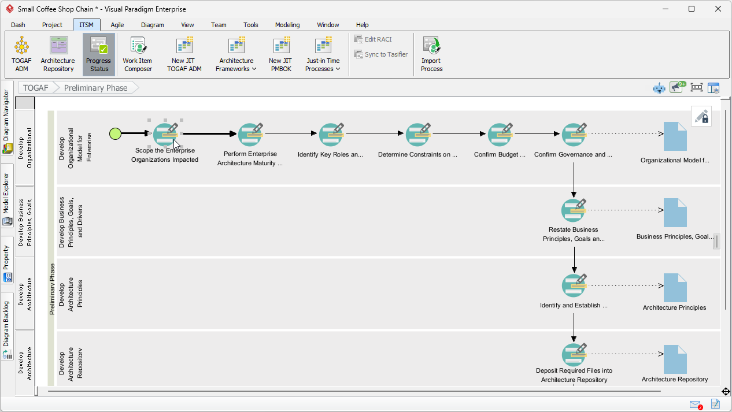This screenshot has width=732, height=412.
Task: Toggle the panel layout icon
Action: tap(713, 88)
